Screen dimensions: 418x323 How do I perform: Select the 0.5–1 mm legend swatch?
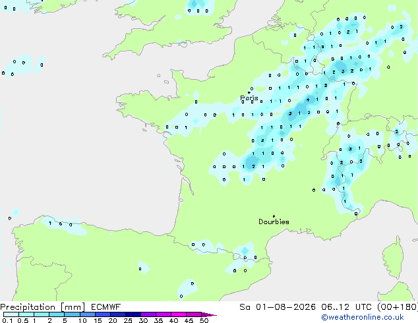coord(26,314)
